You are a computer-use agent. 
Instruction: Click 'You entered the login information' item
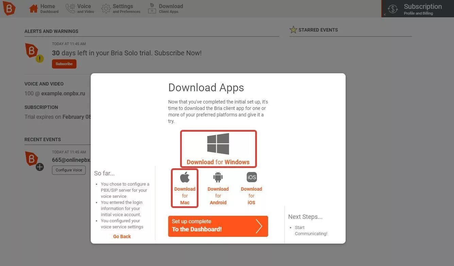point(121,208)
